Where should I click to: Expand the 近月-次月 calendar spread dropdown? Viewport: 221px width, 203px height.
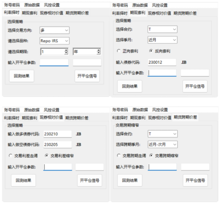pyautogui.click(x=163, y=144)
